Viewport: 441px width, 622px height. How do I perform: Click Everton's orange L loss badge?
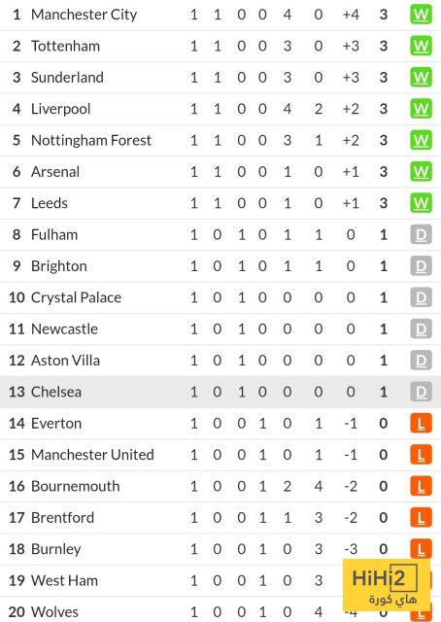pyautogui.click(x=421, y=424)
